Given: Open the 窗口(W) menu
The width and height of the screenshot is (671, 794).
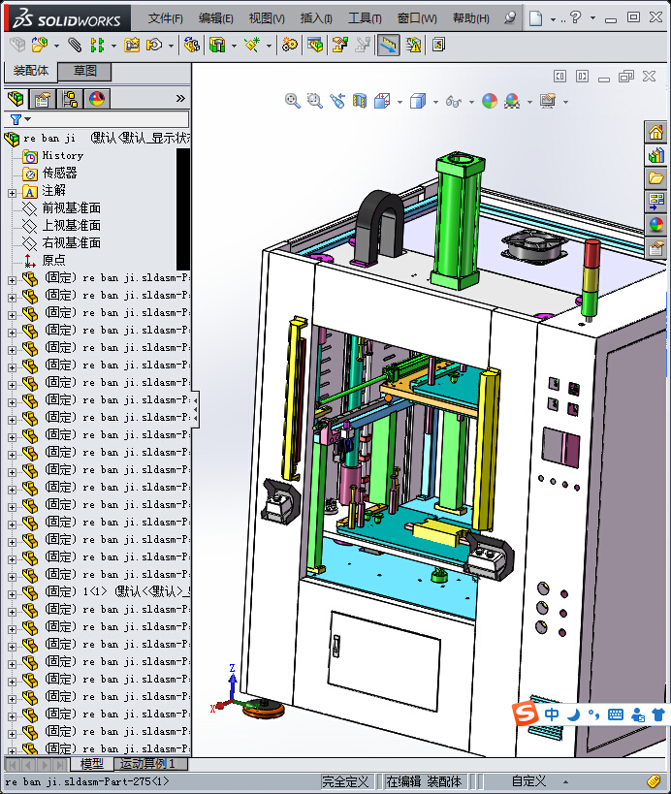Looking at the screenshot, I should [417, 18].
